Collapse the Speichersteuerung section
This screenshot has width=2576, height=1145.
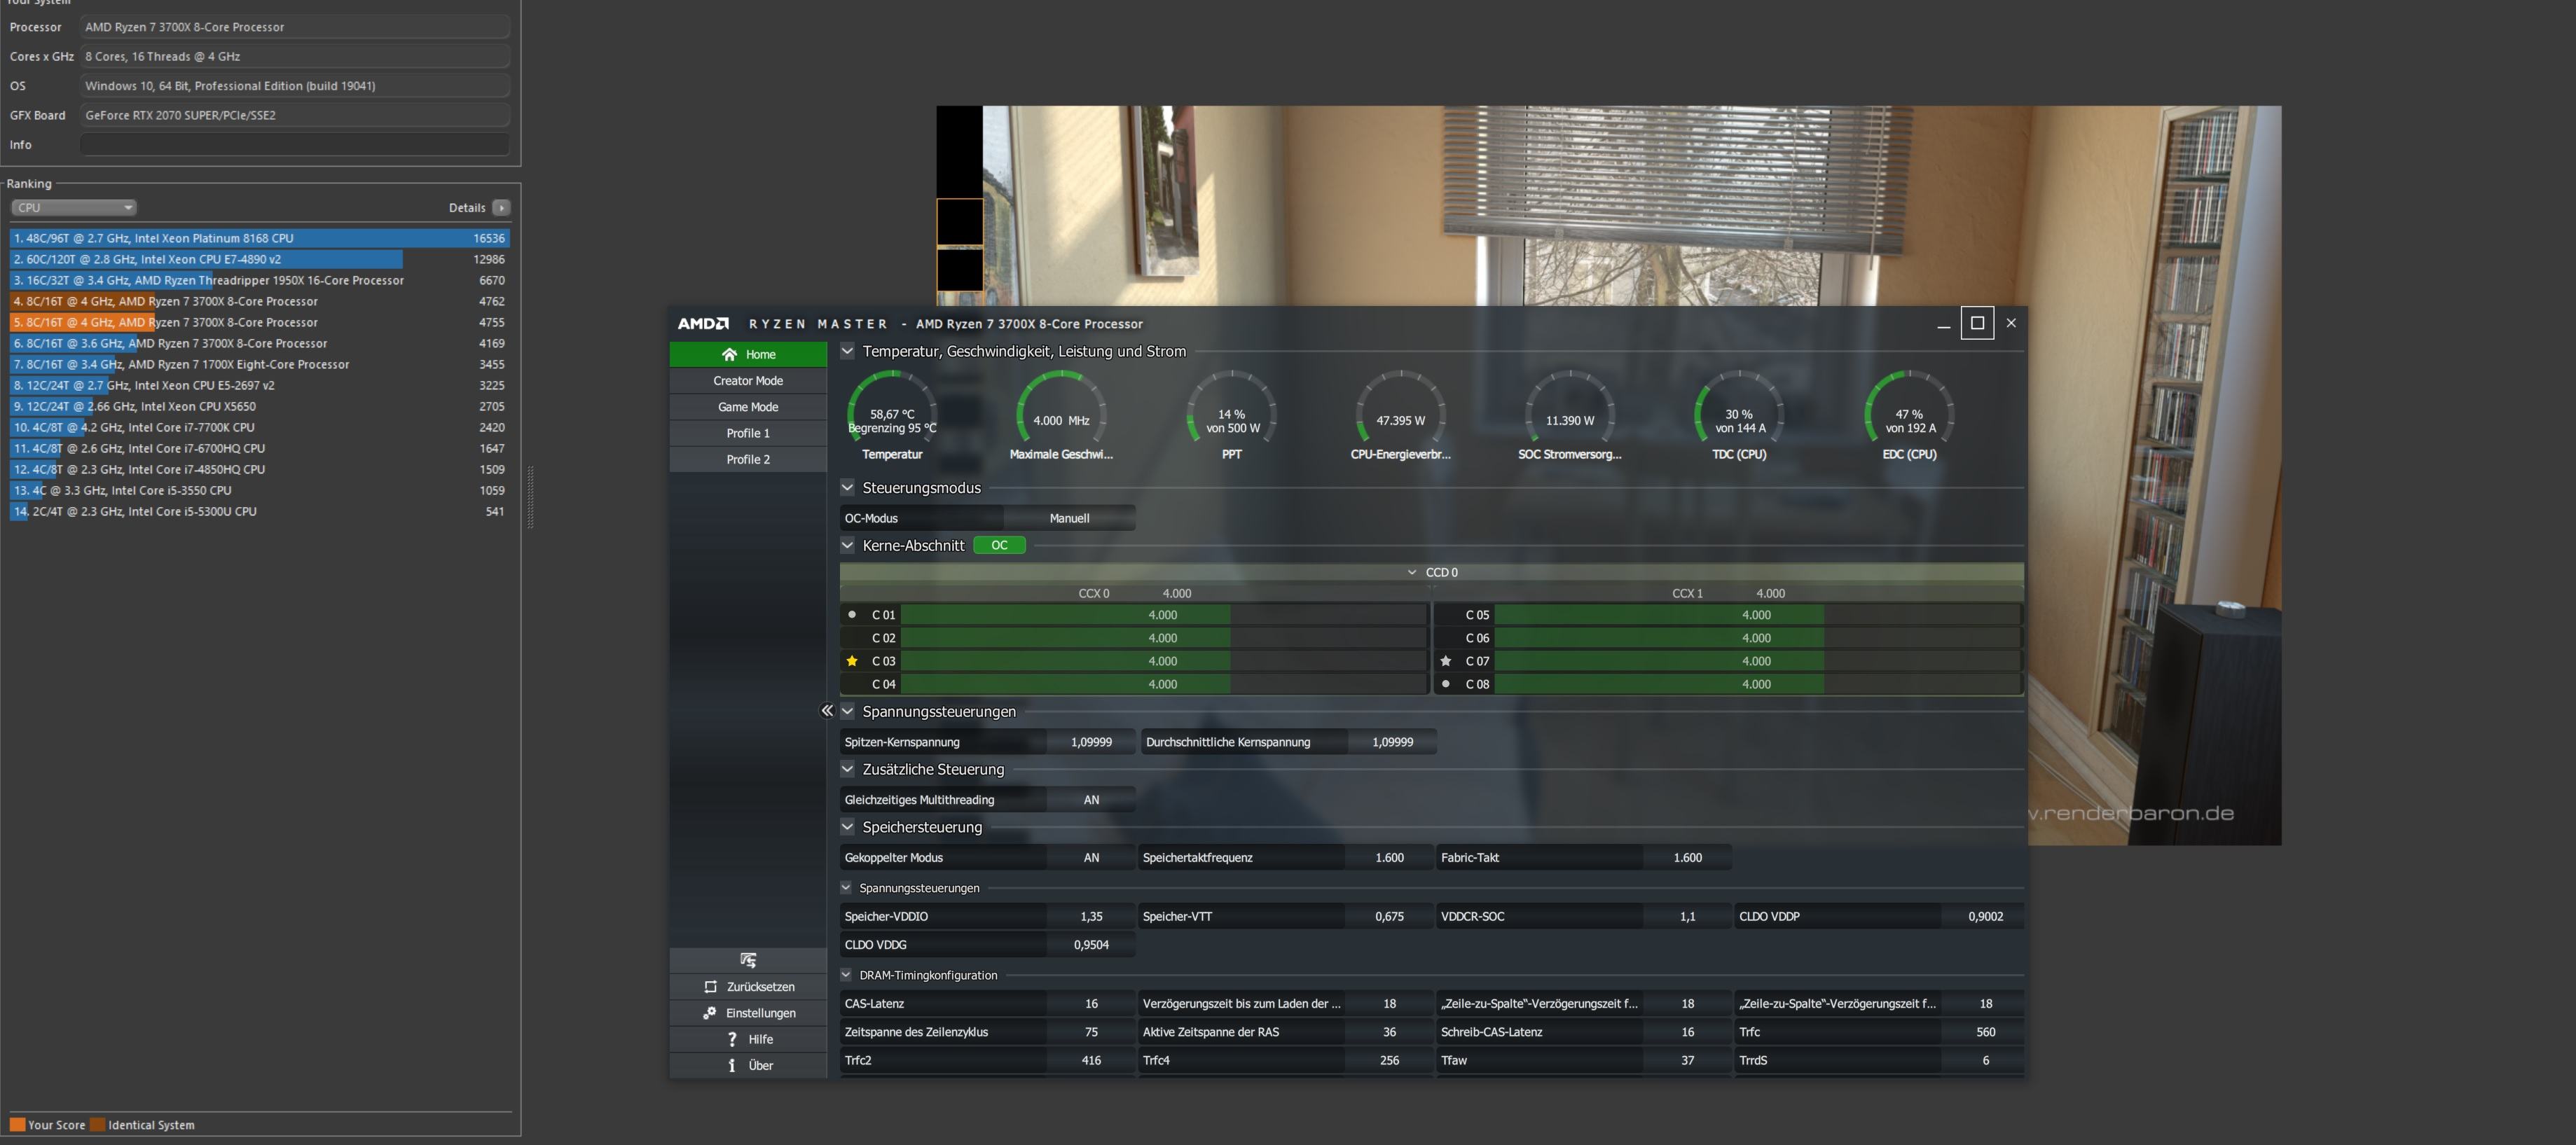pyautogui.click(x=848, y=827)
